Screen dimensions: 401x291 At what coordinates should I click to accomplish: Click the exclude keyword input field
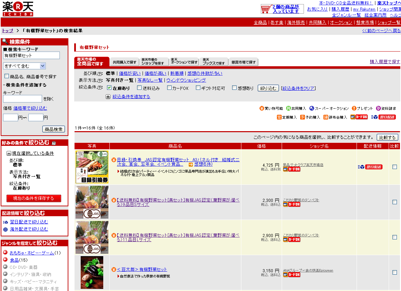23,99
